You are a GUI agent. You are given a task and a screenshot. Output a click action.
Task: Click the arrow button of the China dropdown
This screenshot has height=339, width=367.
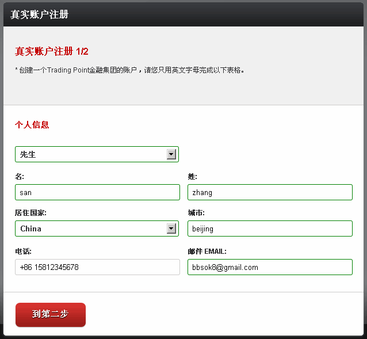click(171, 228)
